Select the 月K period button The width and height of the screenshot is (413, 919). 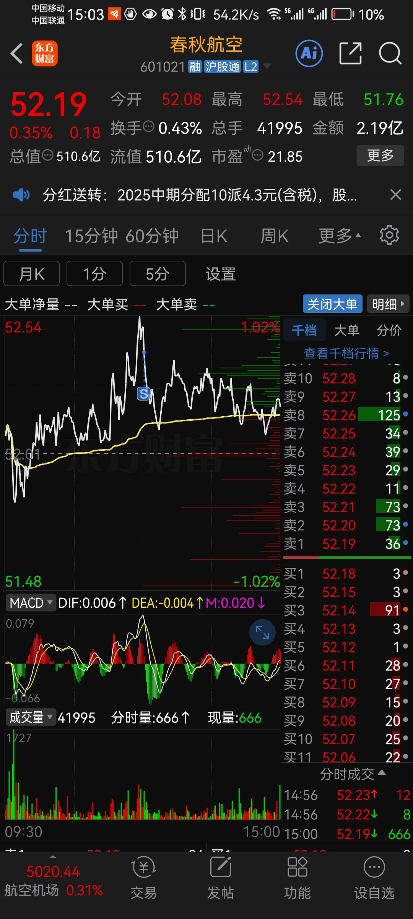point(32,273)
